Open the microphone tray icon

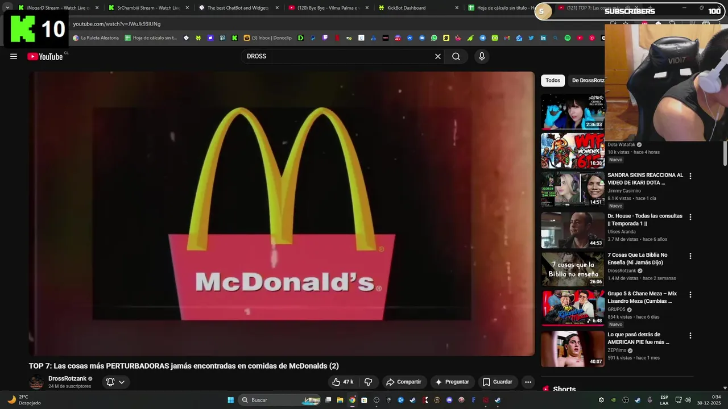650,400
